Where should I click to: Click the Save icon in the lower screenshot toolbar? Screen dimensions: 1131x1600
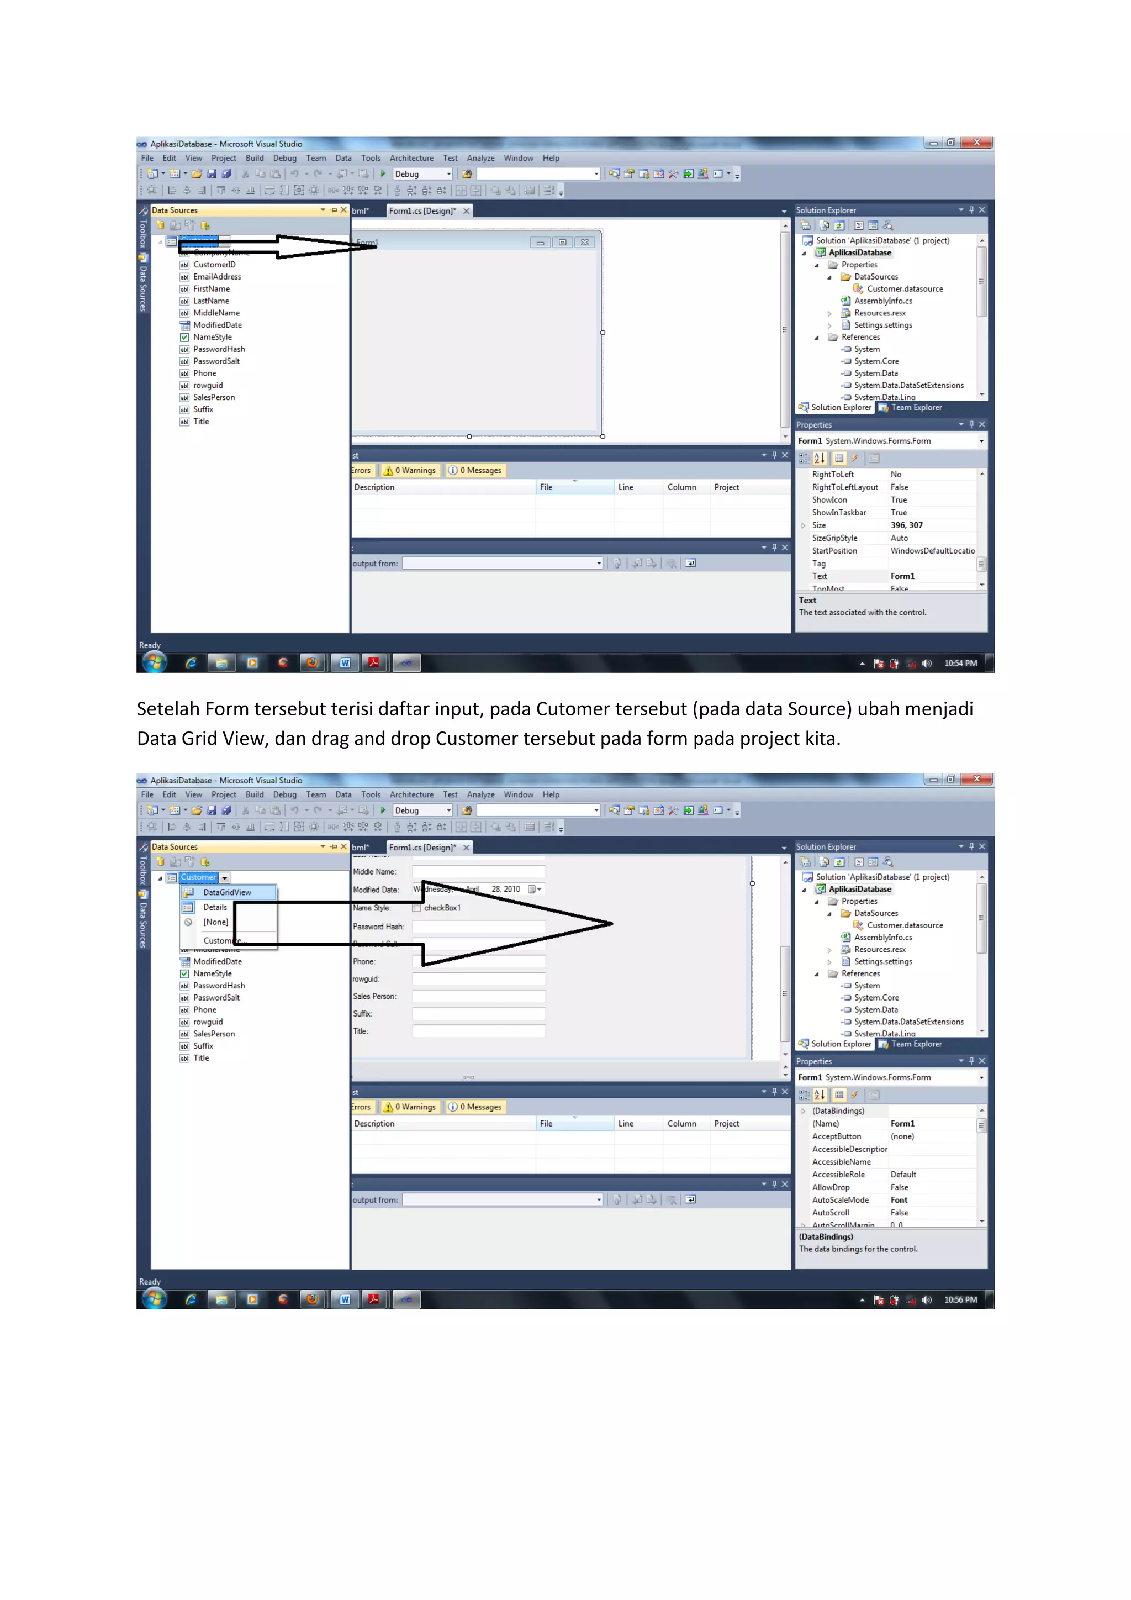[212, 810]
